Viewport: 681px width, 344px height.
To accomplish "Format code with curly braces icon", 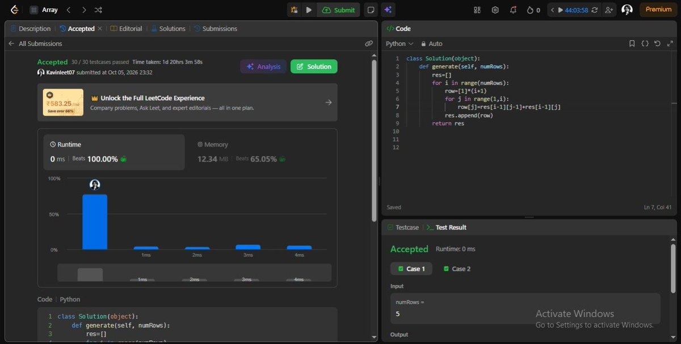I will point(645,44).
